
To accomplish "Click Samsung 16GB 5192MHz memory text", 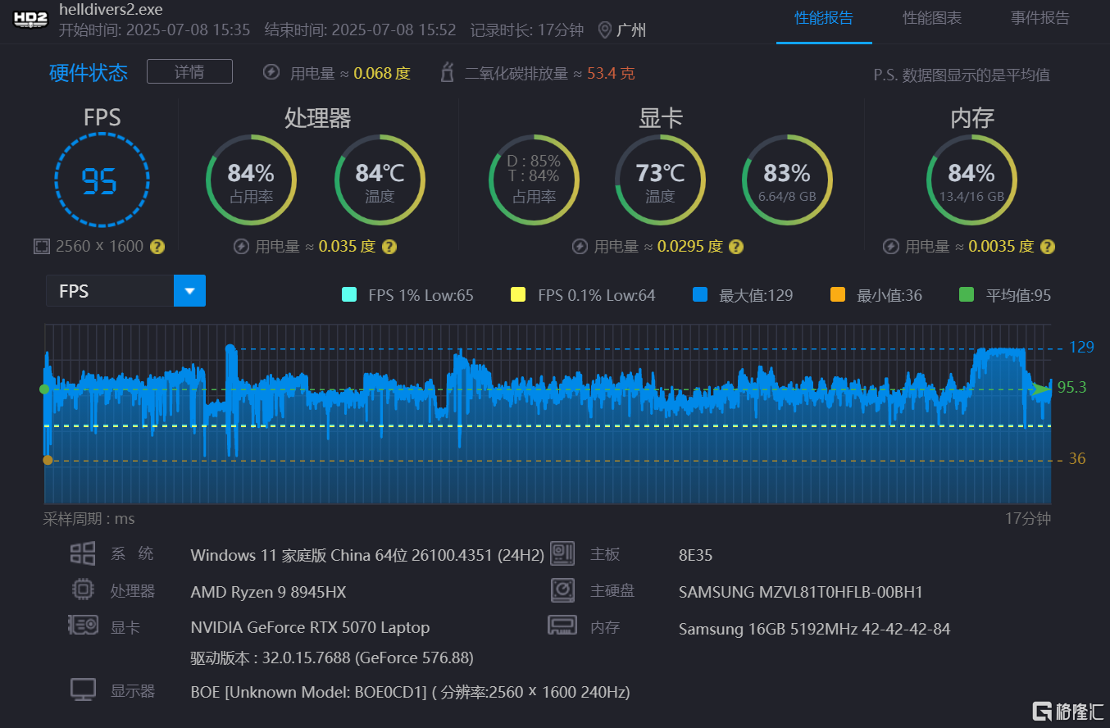I will point(815,630).
